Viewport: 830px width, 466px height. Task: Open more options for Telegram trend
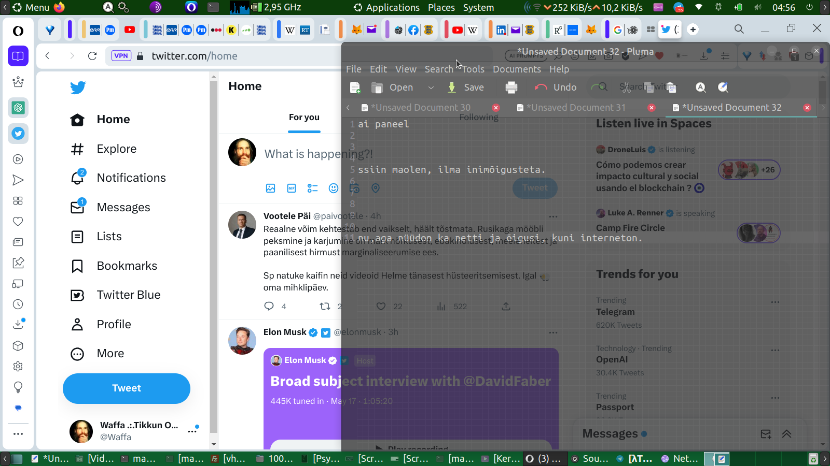(x=775, y=302)
